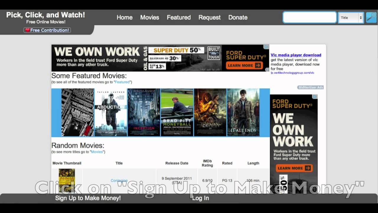This screenshot has height=213, width=378.
Task: Open the Donate menu item
Action: pyautogui.click(x=238, y=17)
